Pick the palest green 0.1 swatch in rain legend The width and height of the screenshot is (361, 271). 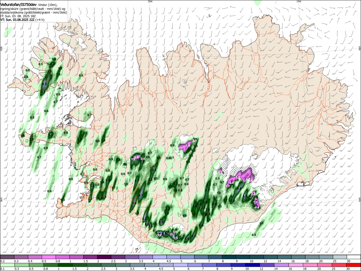[x=7, y=265]
